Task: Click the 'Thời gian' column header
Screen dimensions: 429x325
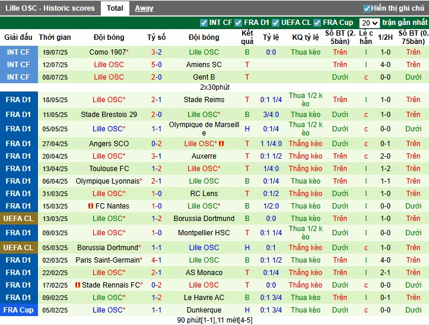Action: (55, 37)
